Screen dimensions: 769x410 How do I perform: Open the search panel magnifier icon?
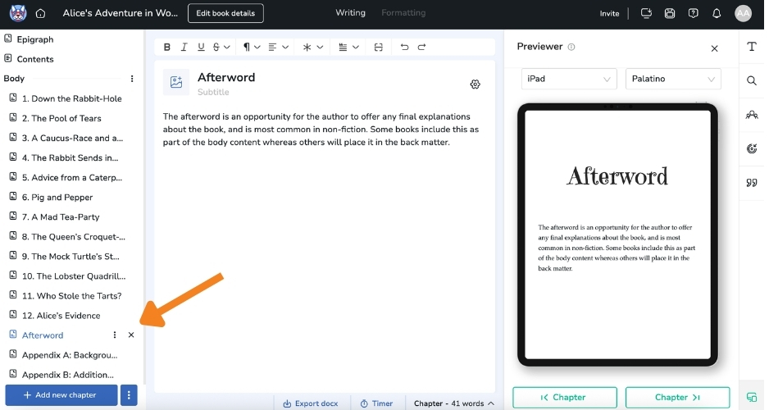pyautogui.click(x=751, y=80)
